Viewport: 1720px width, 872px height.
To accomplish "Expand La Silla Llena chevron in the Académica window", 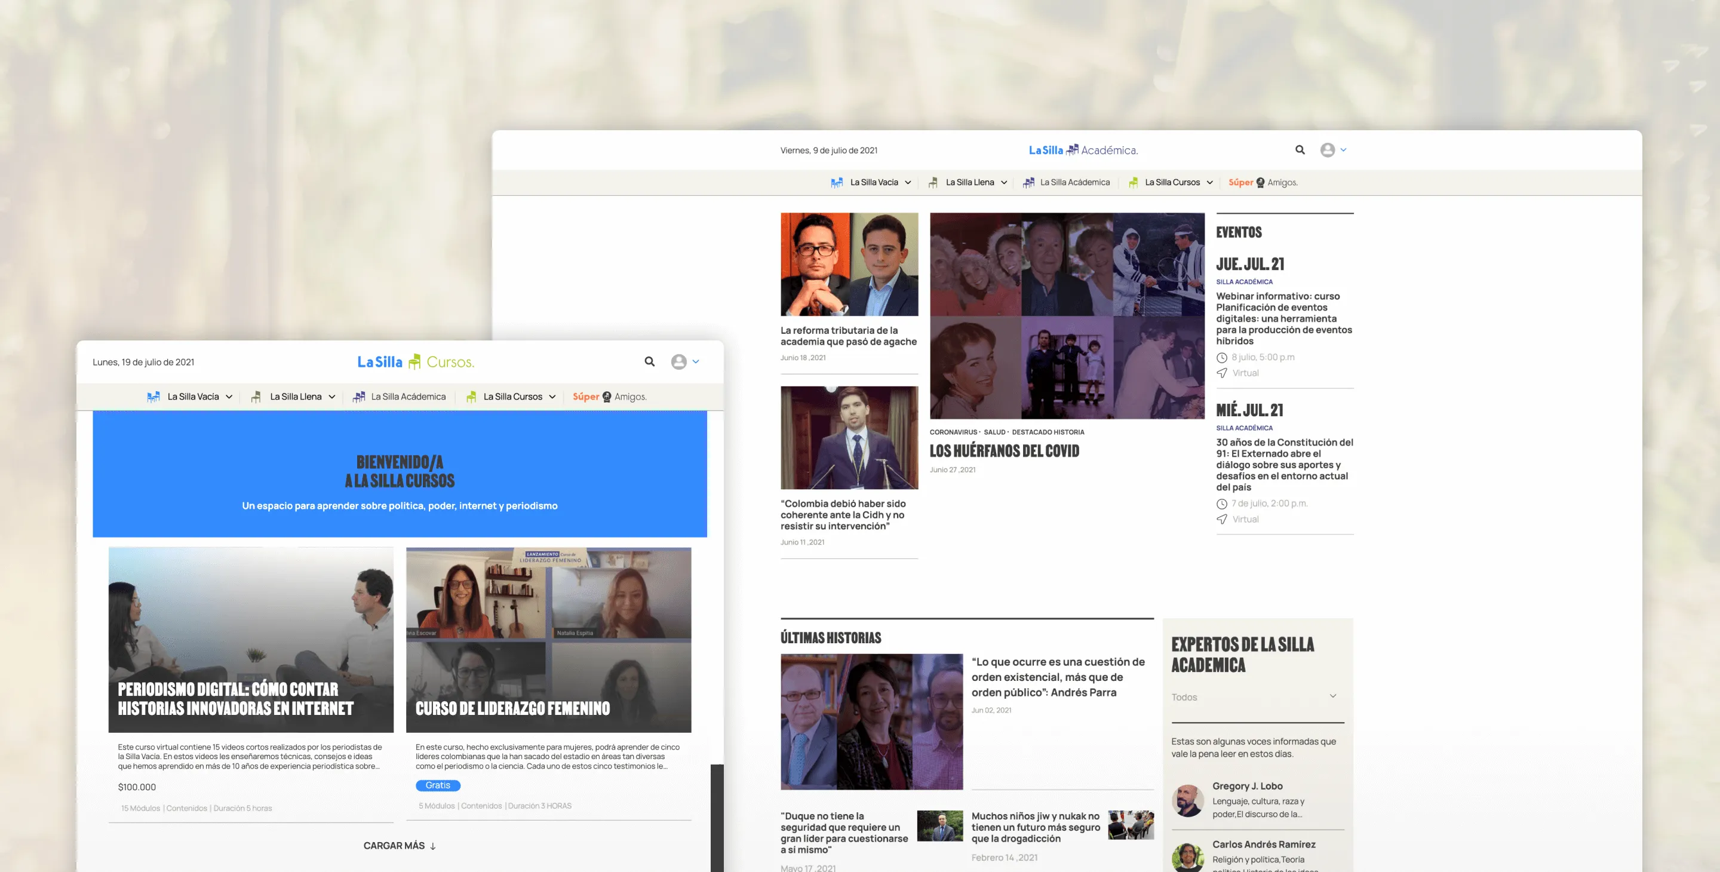I will tap(1003, 182).
